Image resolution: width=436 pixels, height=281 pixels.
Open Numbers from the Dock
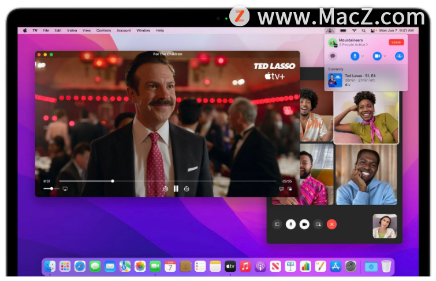click(x=305, y=267)
